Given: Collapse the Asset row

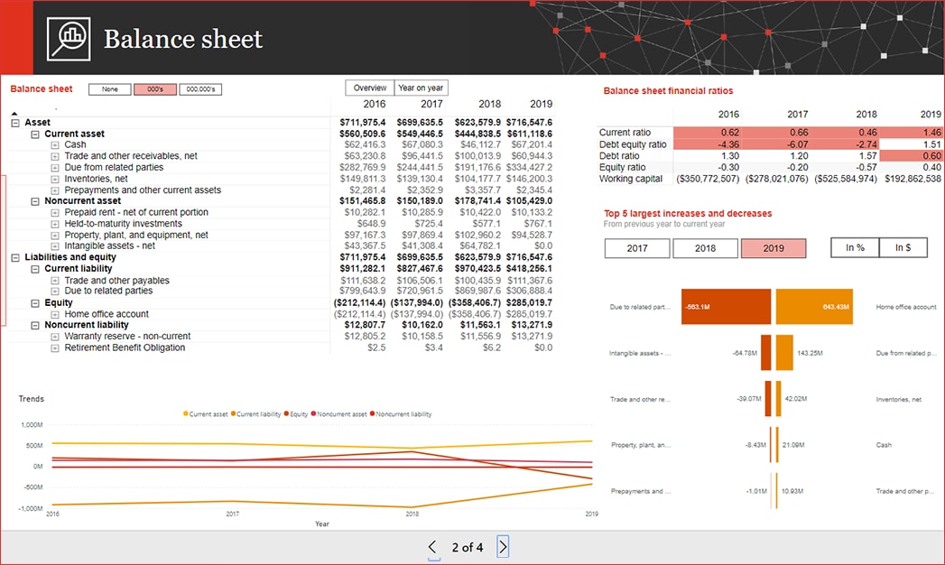Looking at the screenshot, I should click(x=15, y=123).
